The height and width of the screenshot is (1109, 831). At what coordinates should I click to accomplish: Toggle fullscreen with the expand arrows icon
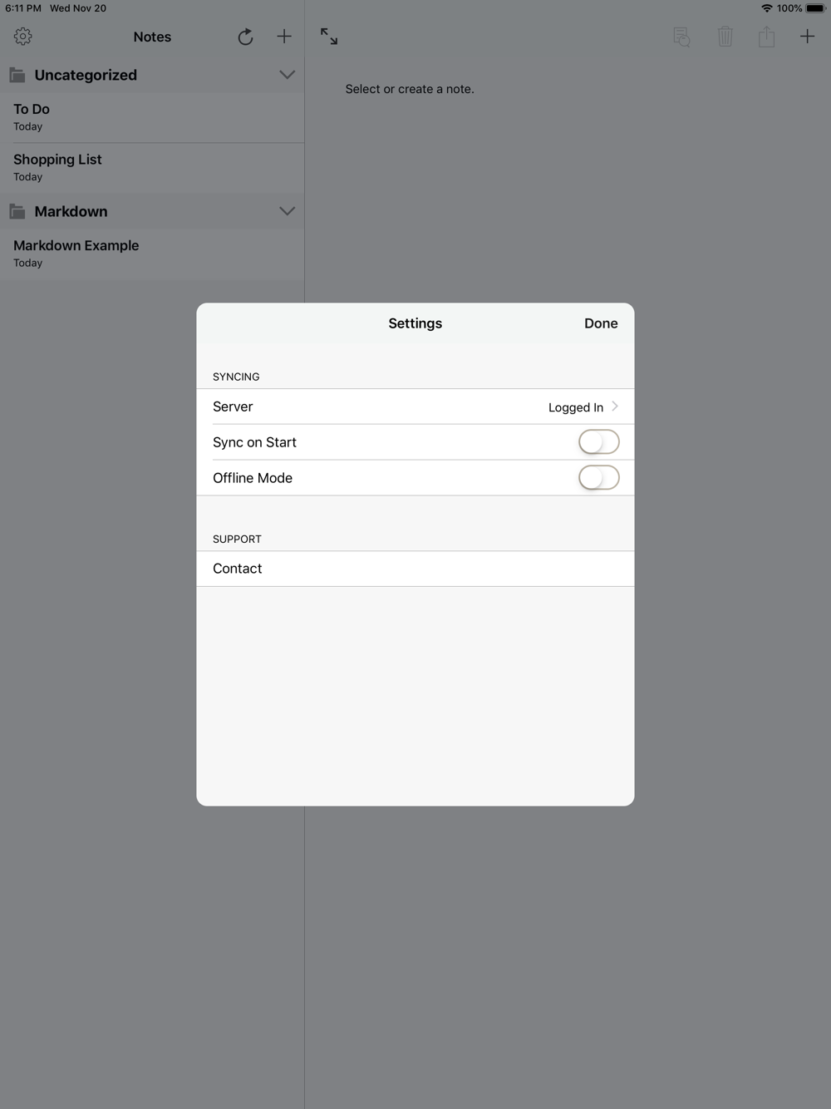[329, 37]
